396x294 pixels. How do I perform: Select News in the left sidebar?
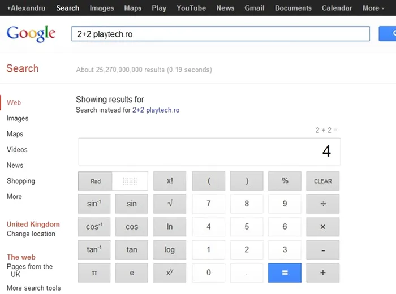coord(15,165)
